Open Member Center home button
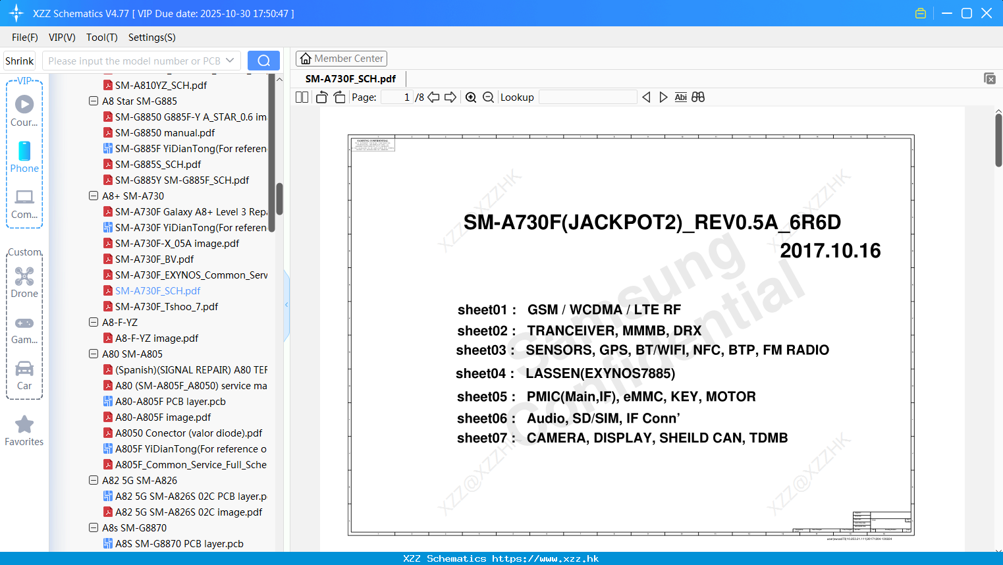 [341, 59]
